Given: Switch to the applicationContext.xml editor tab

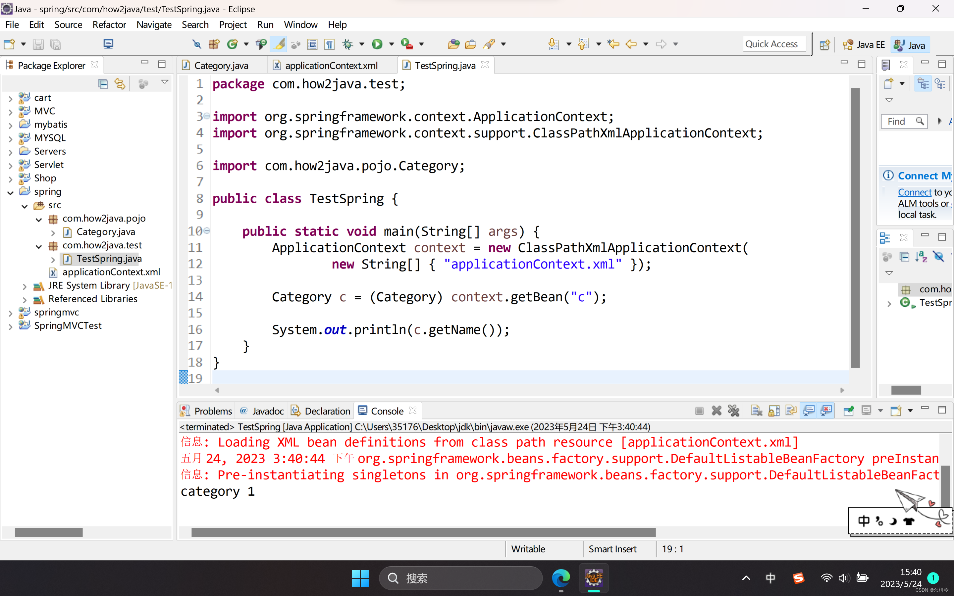Looking at the screenshot, I should coord(331,66).
